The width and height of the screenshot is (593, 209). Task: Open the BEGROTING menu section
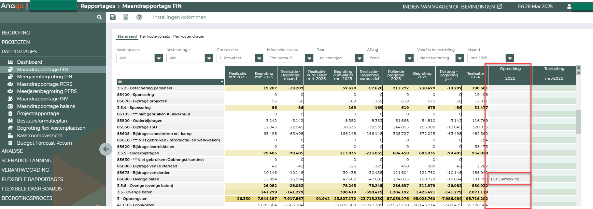[16, 33]
